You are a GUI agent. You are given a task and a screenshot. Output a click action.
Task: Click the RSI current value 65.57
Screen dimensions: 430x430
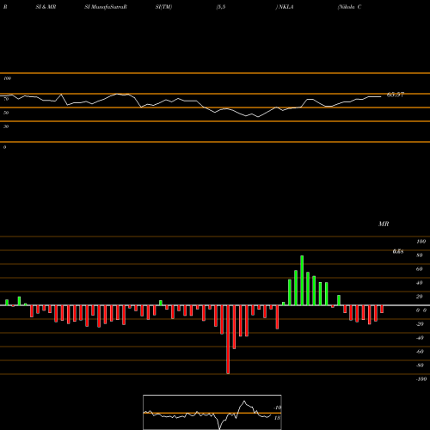tap(396, 95)
